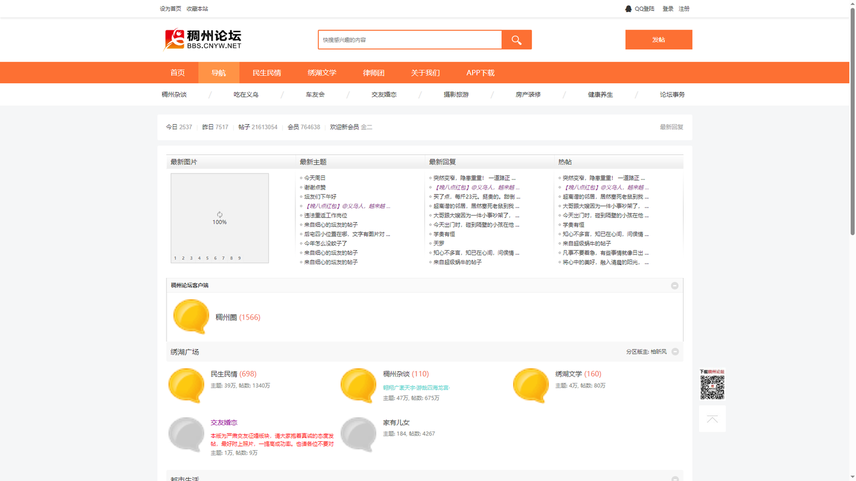Open new member 金二 profile link
The height and width of the screenshot is (481, 856).
tap(367, 127)
